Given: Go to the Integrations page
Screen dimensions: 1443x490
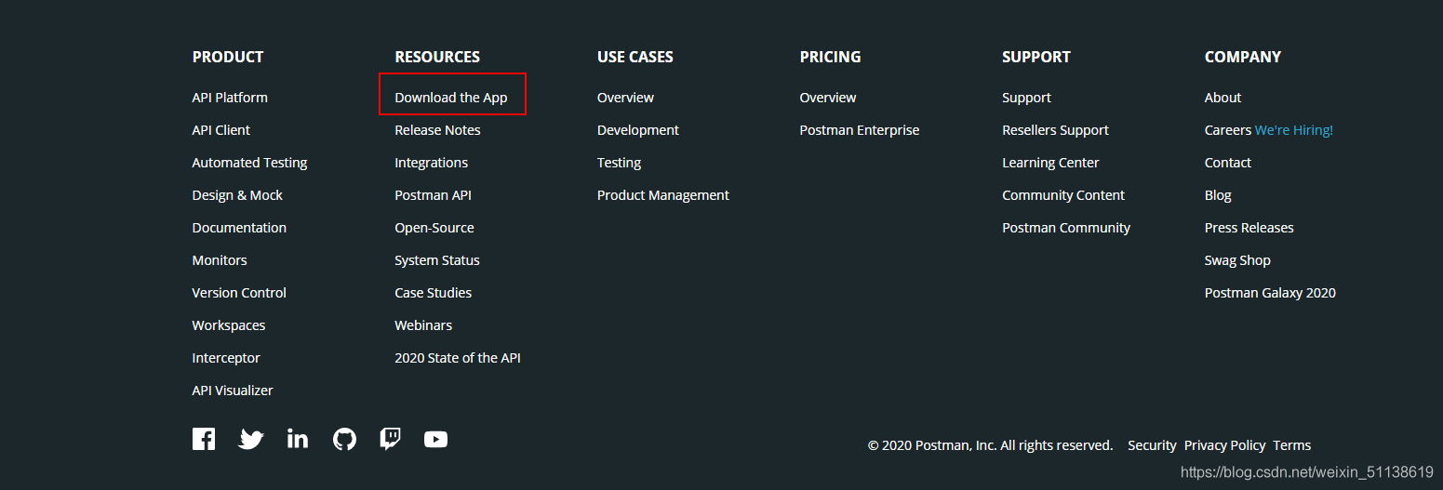Looking at the screenshot, I should [x=431, y=163].
